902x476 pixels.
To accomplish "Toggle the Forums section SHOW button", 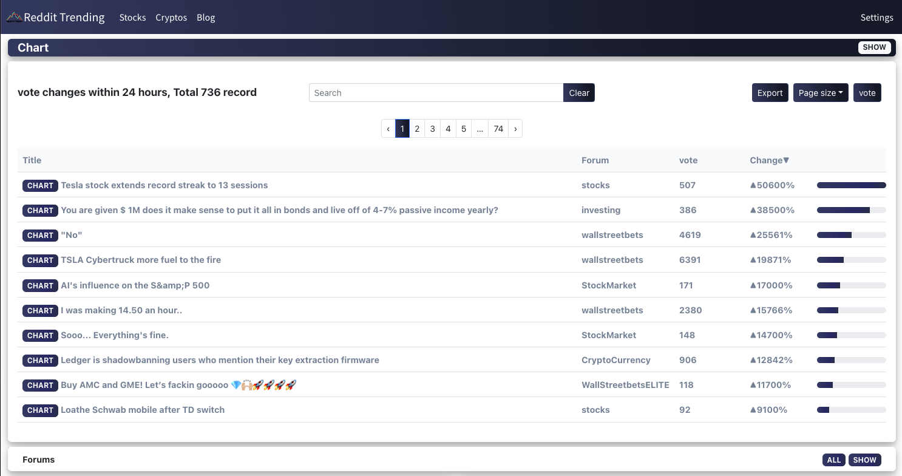I will 864,460.
